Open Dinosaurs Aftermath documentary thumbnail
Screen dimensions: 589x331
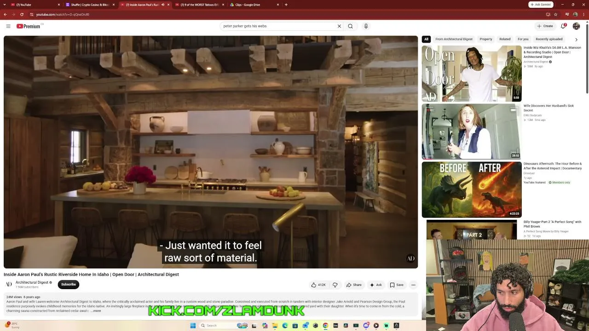click(472, 189)
